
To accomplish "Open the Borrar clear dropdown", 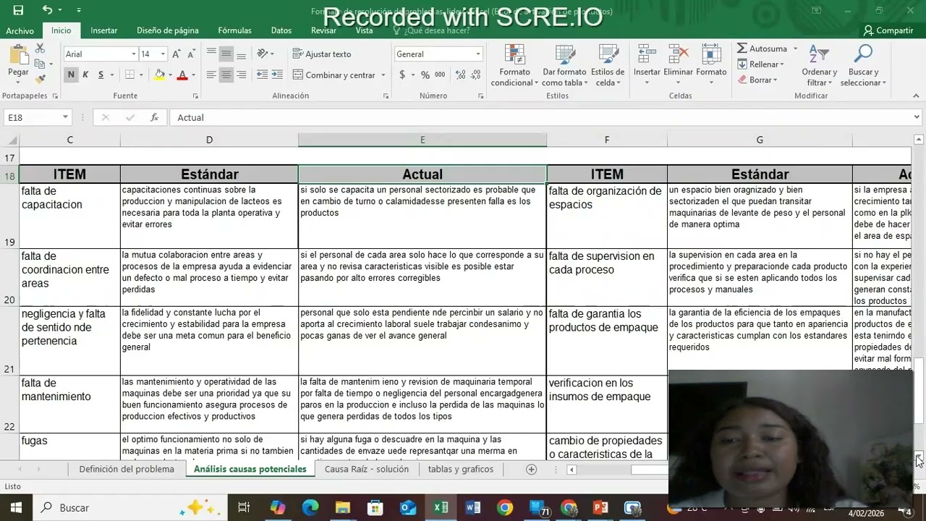I will pos(758,80).
